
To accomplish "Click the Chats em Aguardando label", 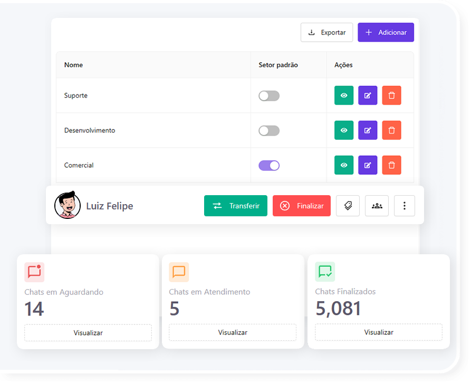I will point(64,292).
